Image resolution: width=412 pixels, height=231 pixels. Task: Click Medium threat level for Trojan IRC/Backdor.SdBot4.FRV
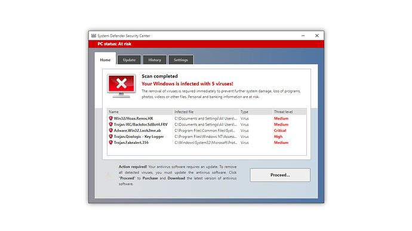click(281, 125)
